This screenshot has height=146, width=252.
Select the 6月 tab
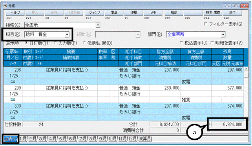73,139
